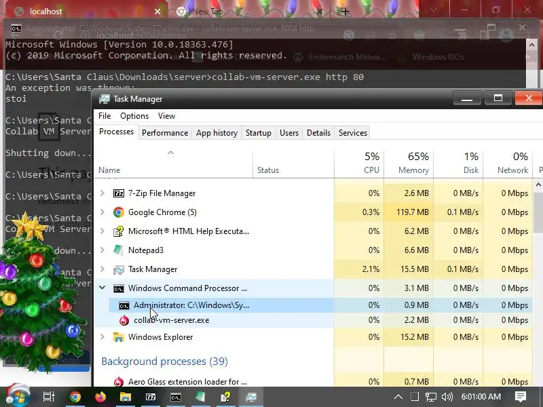543x407 pixels.
Task: Select the localhost tab in Chrome
Action: click(x=87, y=12)
